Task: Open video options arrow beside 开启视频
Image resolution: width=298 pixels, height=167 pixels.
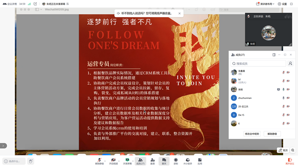Action: (119, 161)
